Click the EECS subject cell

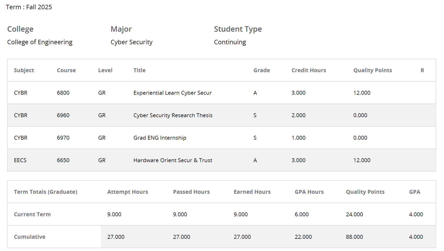(x=20, y=160)
